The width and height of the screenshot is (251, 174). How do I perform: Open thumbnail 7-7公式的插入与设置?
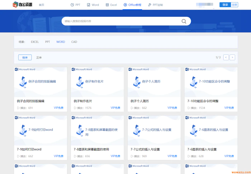tap(154, 130)
